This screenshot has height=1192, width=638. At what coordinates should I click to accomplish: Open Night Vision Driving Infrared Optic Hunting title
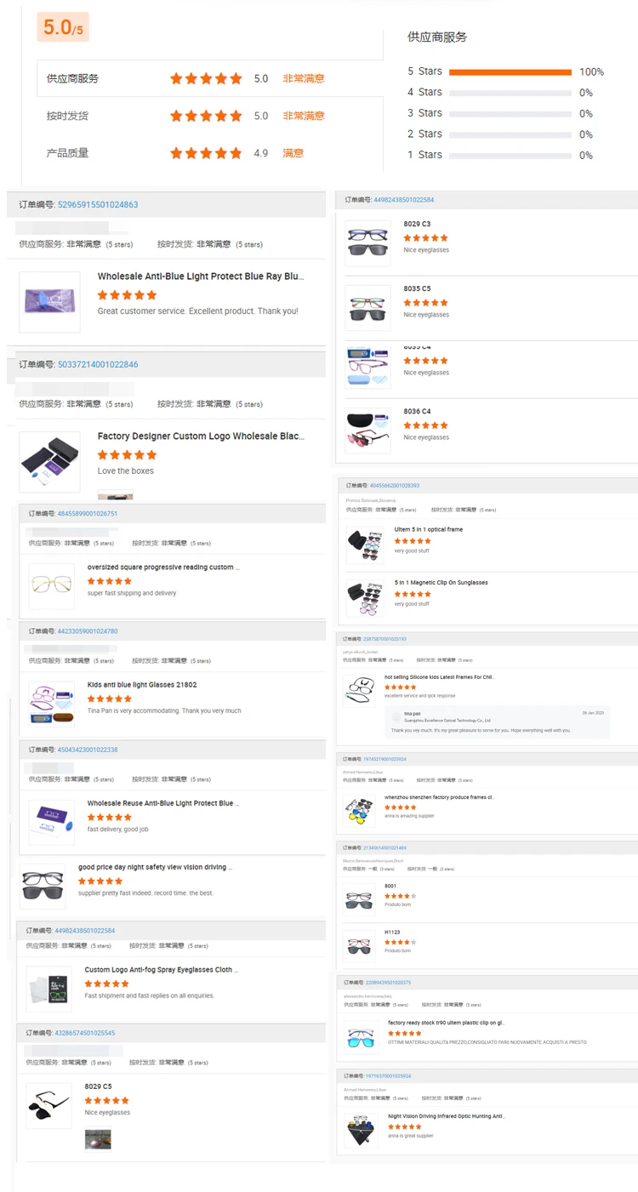446,1115
